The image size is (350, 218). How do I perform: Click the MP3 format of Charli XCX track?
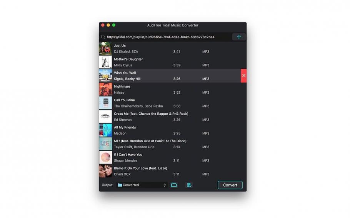pos(206,174)
